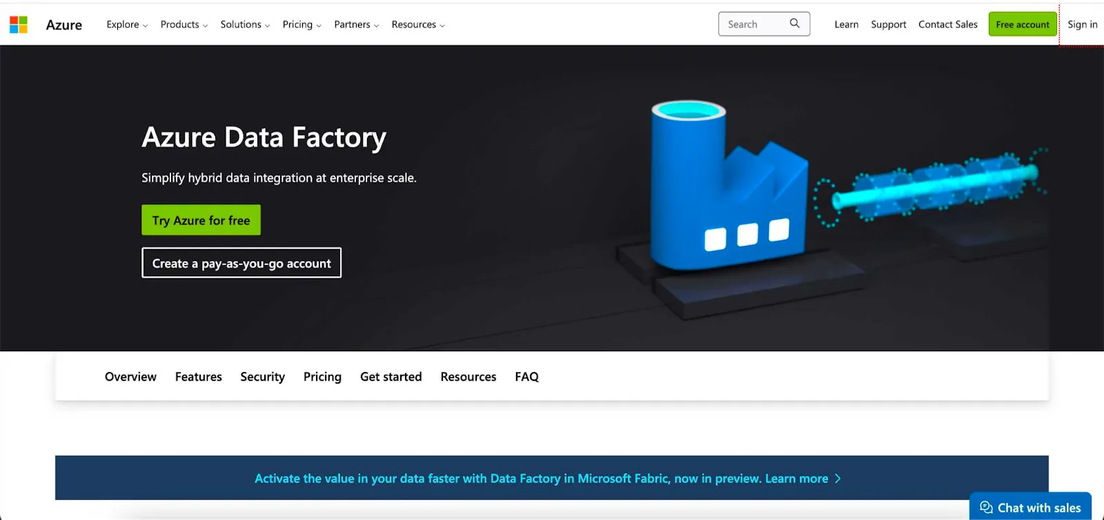The image size is (1104, 520).
Task: Jump to the Security tab
Action: pyautogui.click(x=262, y=377)
